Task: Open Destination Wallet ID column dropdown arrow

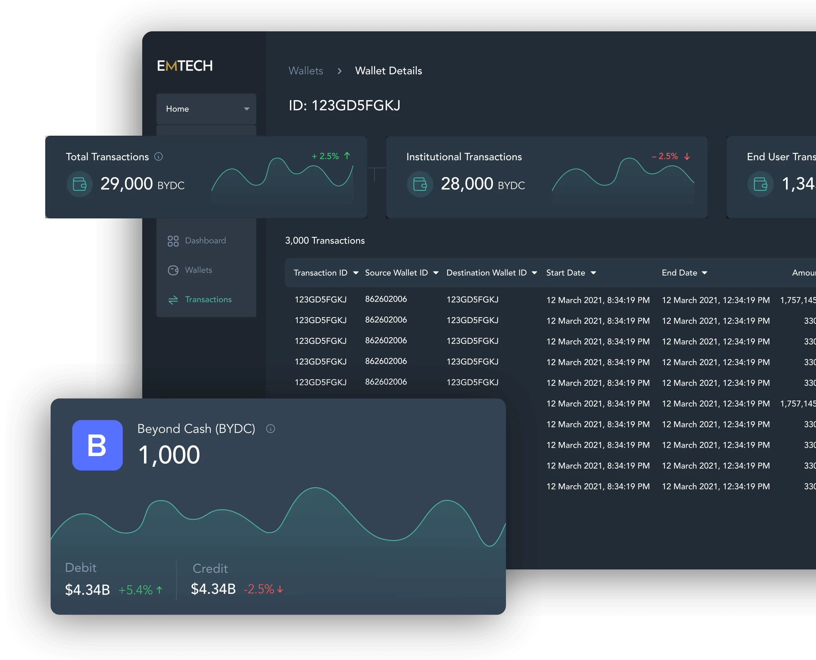Action: (534, 273)
